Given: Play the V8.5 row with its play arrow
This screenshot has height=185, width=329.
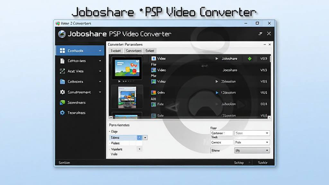Looking at the screenshot, I should pos(217,81).
